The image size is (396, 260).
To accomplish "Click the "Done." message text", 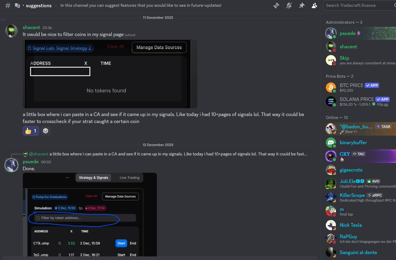I will (x=29, y=168).
